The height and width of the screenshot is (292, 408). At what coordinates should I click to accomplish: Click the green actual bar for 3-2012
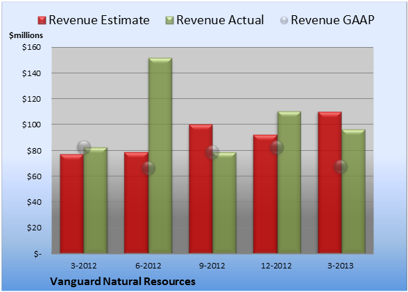[x=96, y=201]
